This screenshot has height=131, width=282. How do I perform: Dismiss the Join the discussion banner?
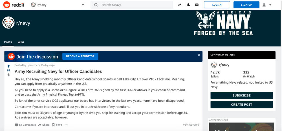tap(199, 55)
